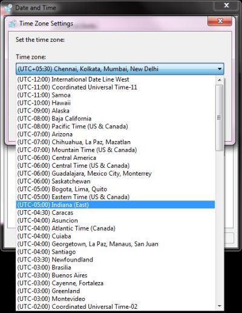The width and height of the screenshot is (242, 313).
Task: Close the Time Zone Settings dialog
Action: click(x=220, y=21)
